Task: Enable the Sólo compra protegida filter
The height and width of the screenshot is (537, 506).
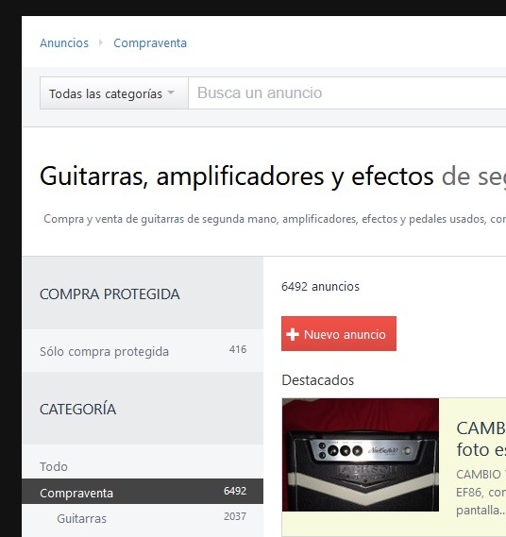Action: (143, 351)
